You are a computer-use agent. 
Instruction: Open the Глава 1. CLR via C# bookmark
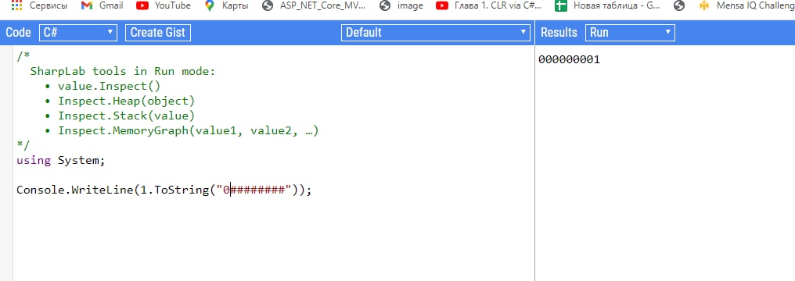point(489,5)
